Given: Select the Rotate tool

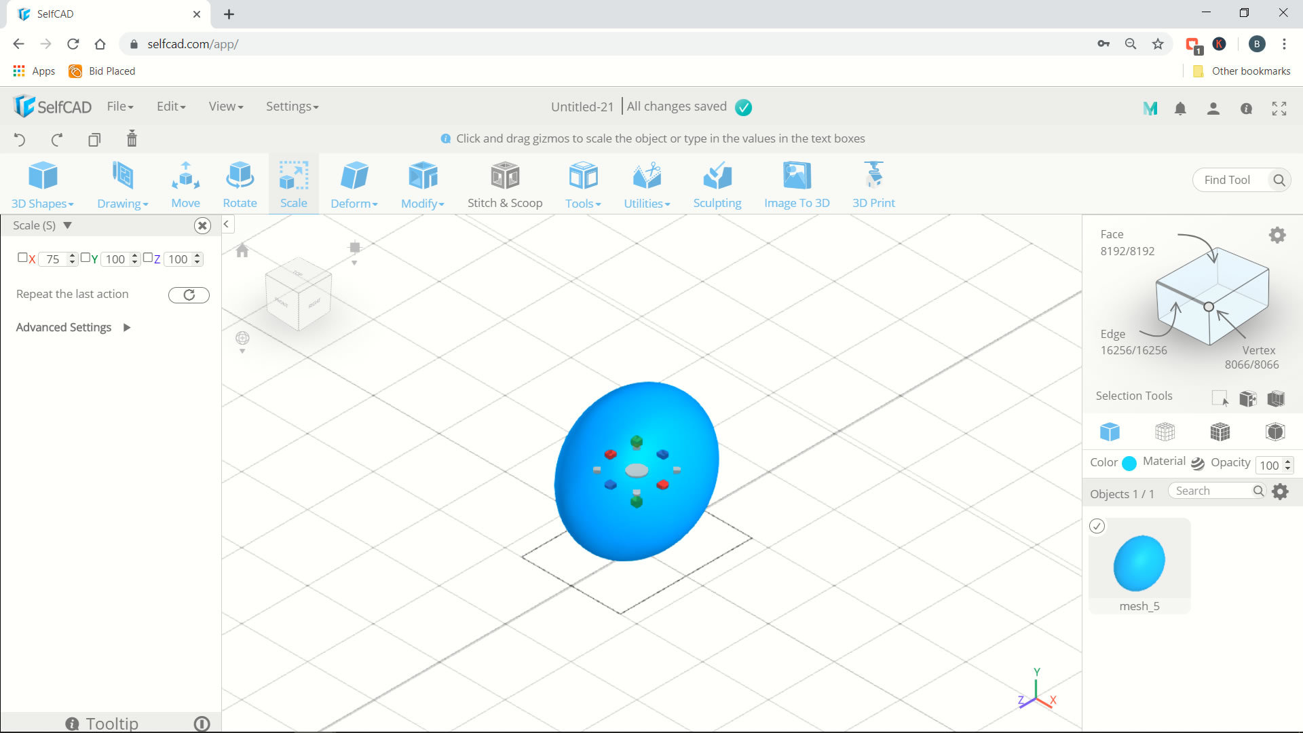Looking at the screenshot, I should coord(240,185).
